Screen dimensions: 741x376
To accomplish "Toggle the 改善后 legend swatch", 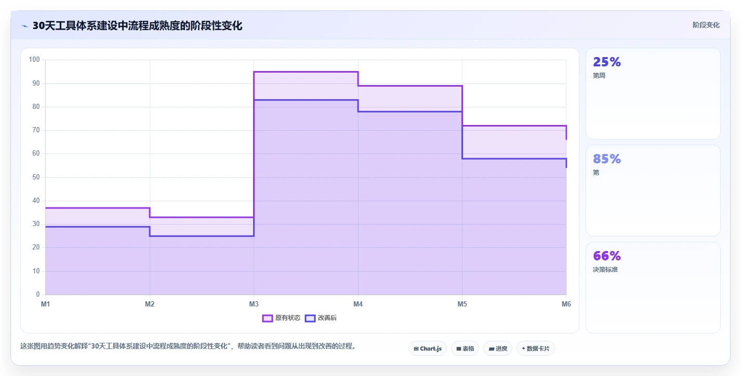I will click(310, 318).
